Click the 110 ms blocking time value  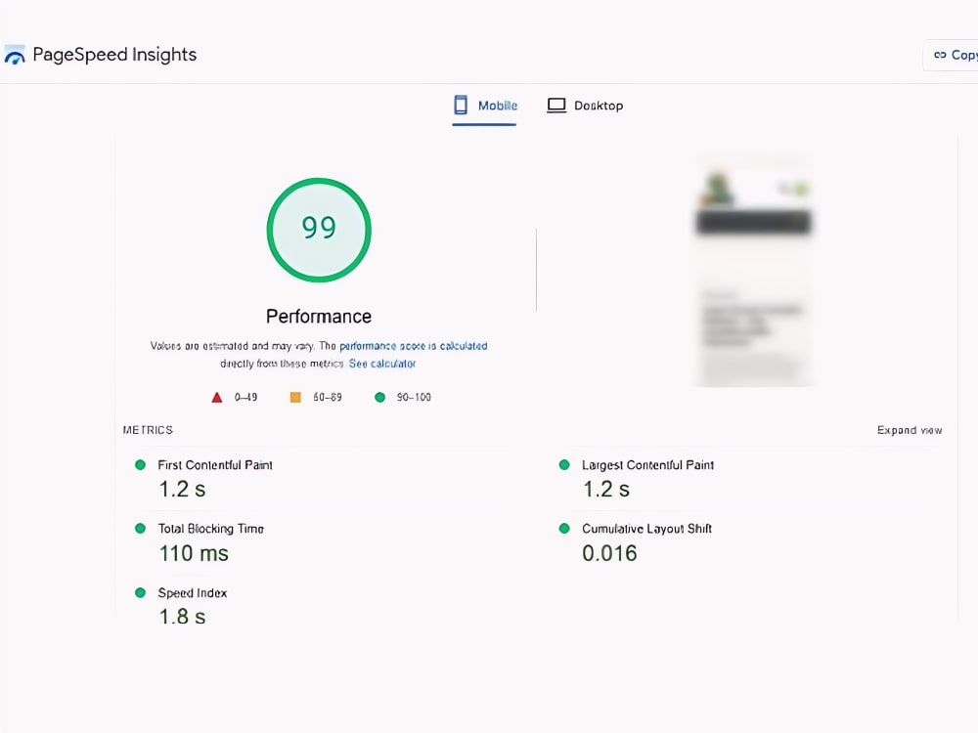(194, 553)
